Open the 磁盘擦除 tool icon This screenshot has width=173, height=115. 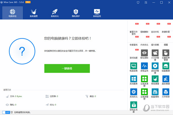point(155,92)
